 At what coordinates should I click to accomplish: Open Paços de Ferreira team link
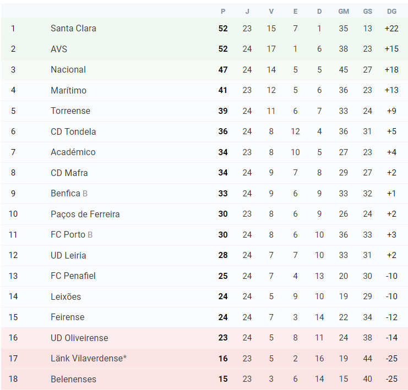85,214
